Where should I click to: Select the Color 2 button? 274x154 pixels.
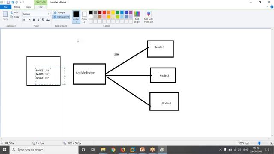tap(84, 17)
